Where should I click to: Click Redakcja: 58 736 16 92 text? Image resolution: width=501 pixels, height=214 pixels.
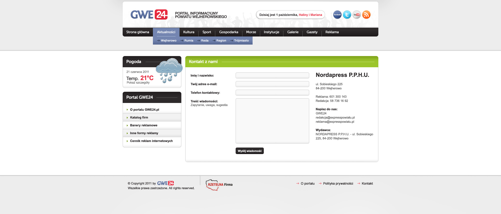pyautogui.click(x=332, y=101)
